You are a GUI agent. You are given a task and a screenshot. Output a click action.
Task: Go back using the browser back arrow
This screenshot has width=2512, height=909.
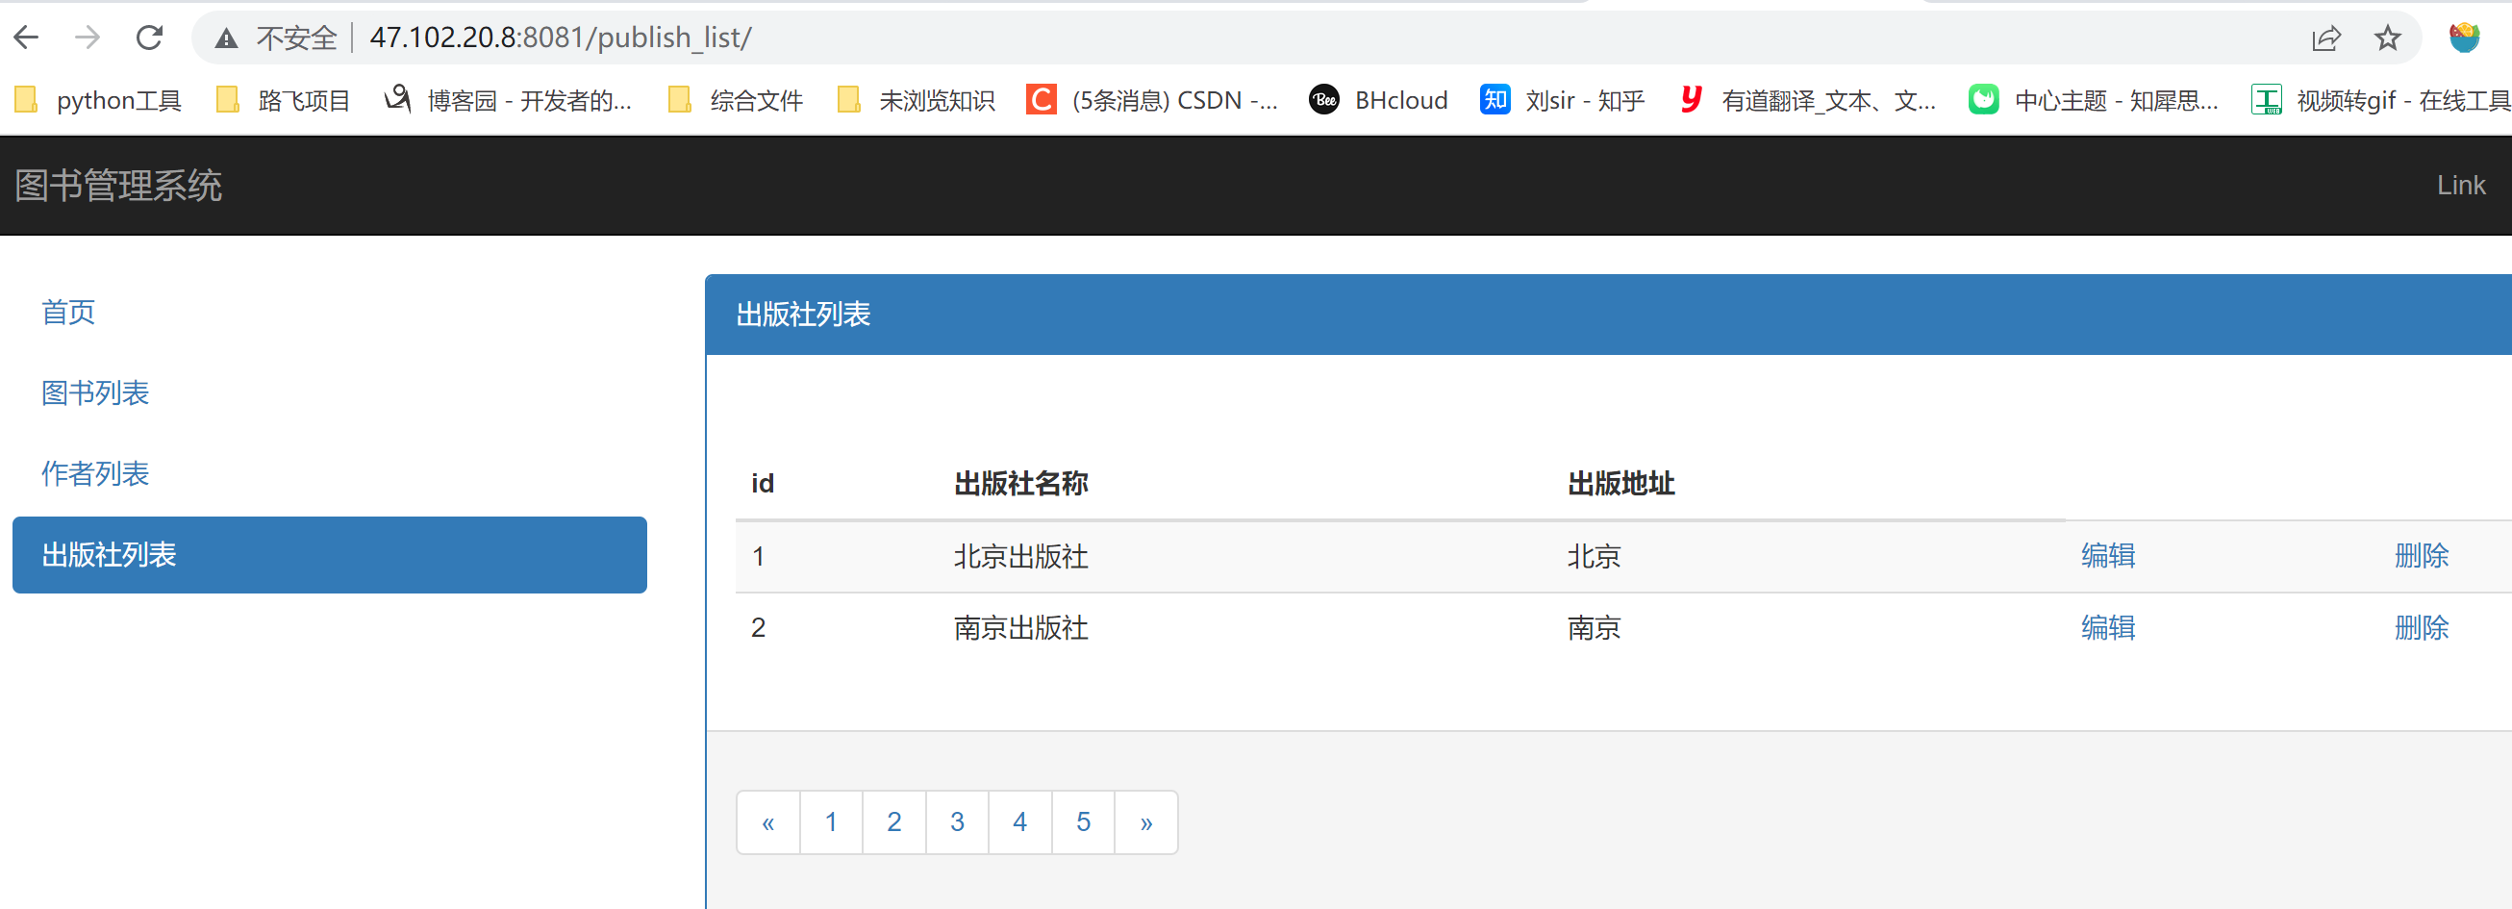pos(26,38)
